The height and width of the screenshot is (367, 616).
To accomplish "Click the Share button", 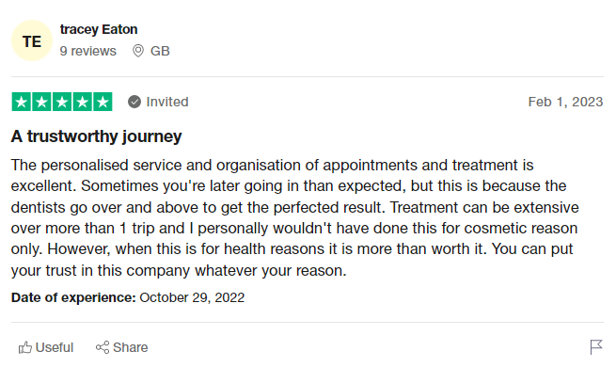I will pos(121,347).
